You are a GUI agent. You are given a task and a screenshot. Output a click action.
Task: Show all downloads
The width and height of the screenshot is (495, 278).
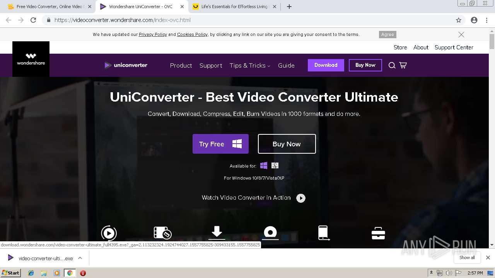click(x=467, y=258)
